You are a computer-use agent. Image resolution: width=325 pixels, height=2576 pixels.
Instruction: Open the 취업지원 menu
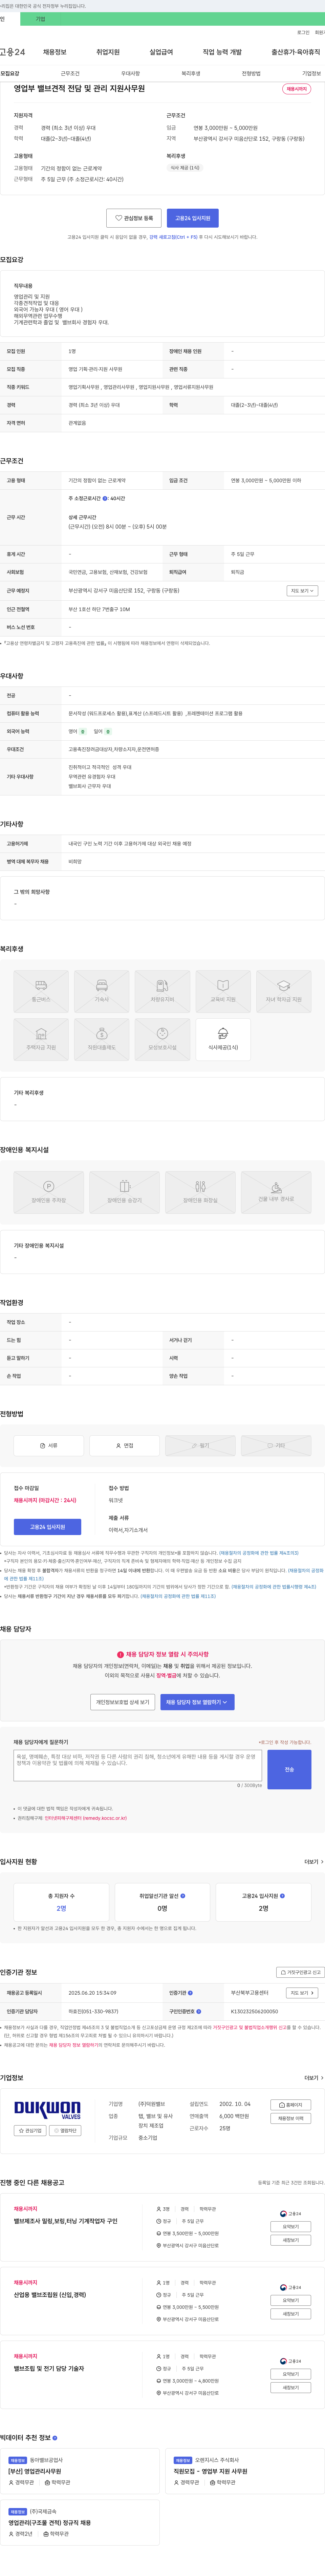click(x=108, y=52)
